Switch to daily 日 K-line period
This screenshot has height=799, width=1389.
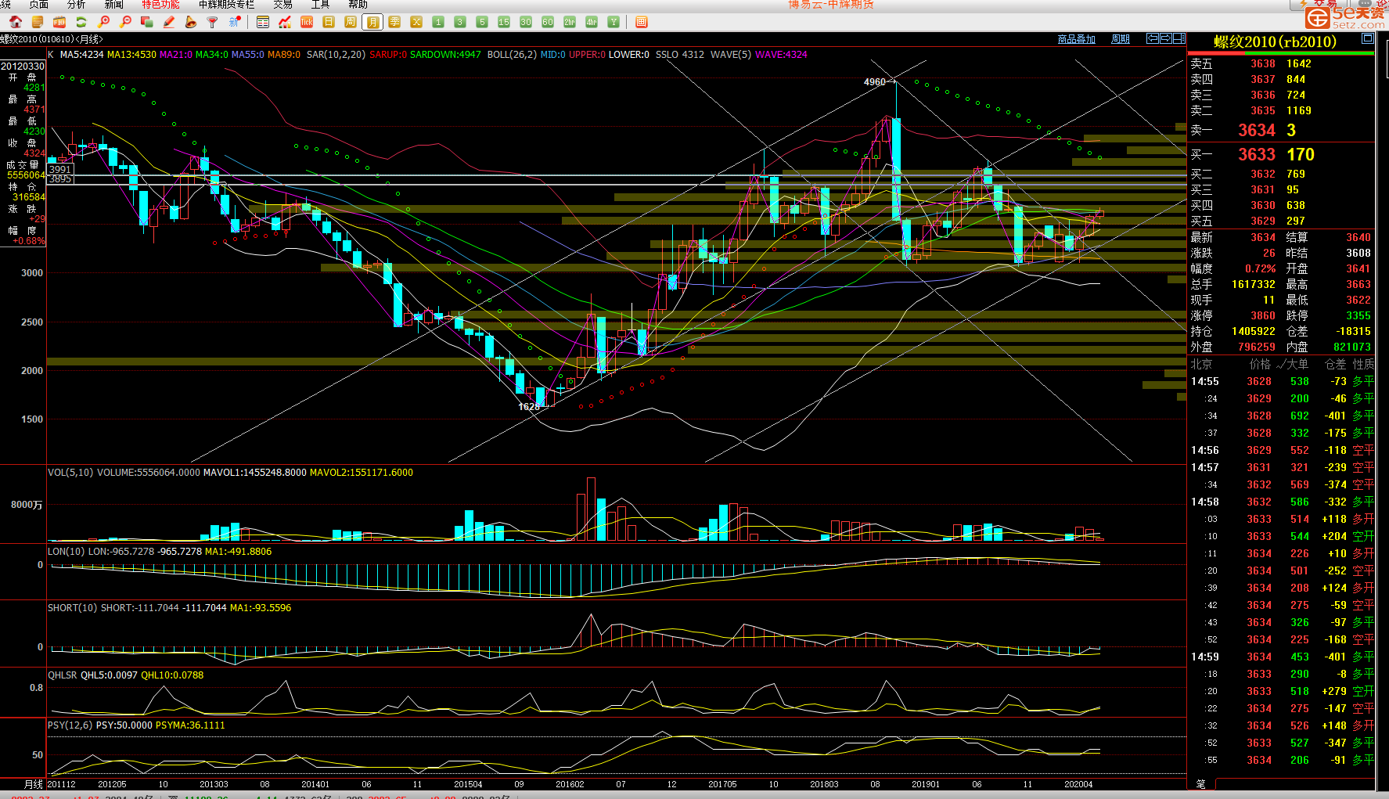point(329,22)
